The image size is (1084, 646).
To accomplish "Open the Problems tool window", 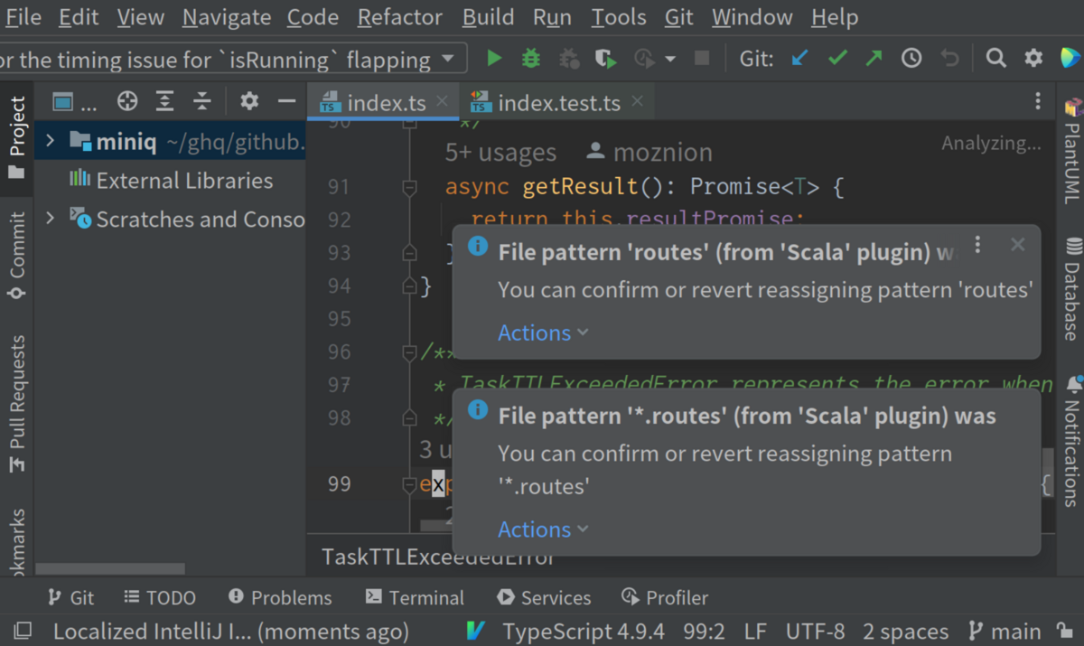I will click(280, 597).
